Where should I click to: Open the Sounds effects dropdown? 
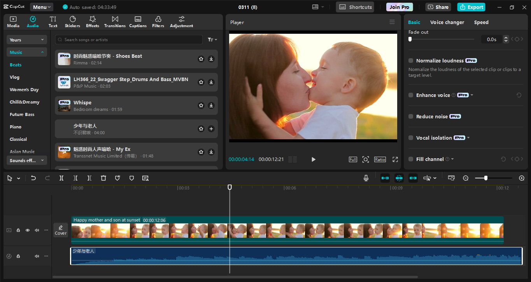pos(27,161)
